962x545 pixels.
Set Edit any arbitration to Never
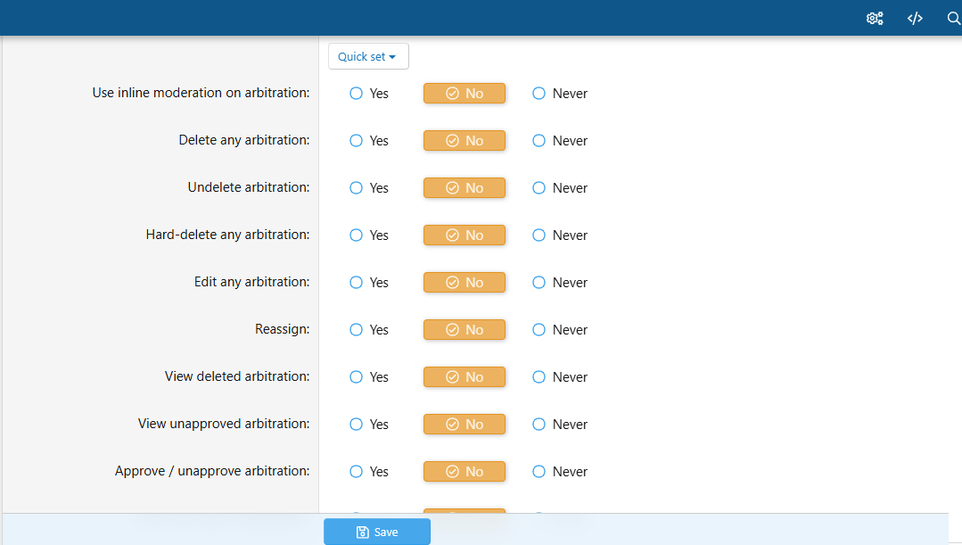point(539,283)
